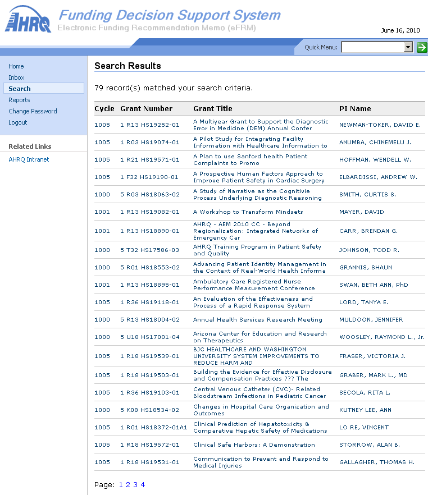Select PI name NEWMAN-TOKER, DAVID E.

point(380,125)
